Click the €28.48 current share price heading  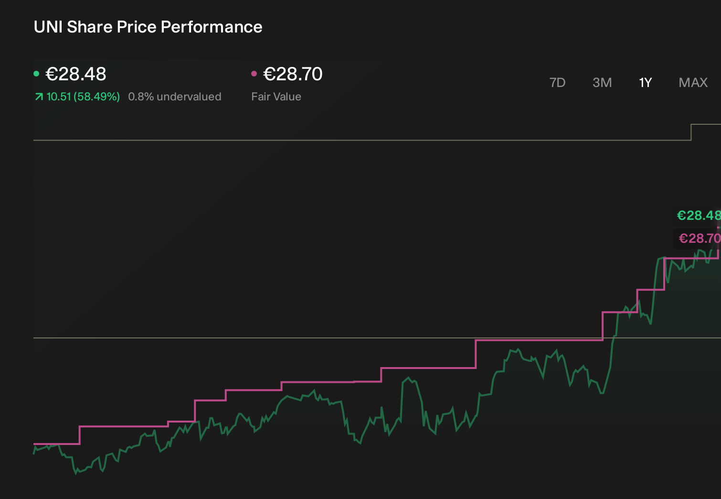(x=76, y=74)
